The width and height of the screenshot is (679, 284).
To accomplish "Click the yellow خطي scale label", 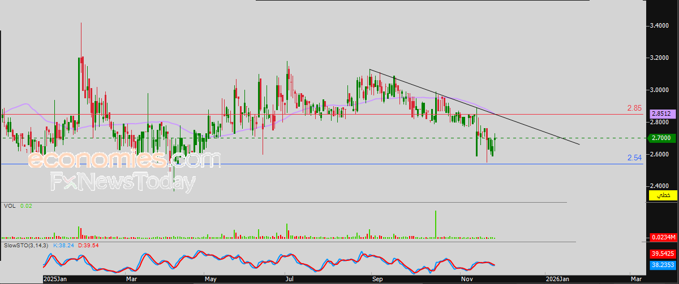I will (663, 195).
